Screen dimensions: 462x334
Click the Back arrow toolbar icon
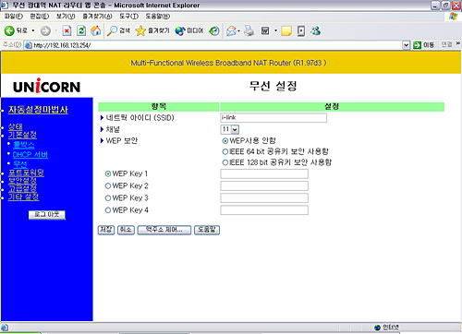(x=9, y=30)
